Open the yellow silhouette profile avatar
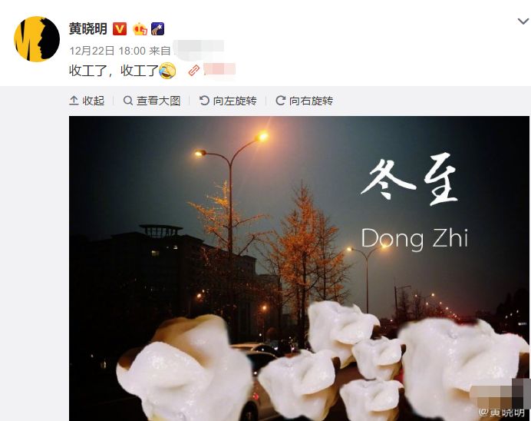 point(37,39)
